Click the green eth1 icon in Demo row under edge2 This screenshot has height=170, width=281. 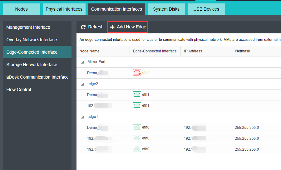coord(137,95)
